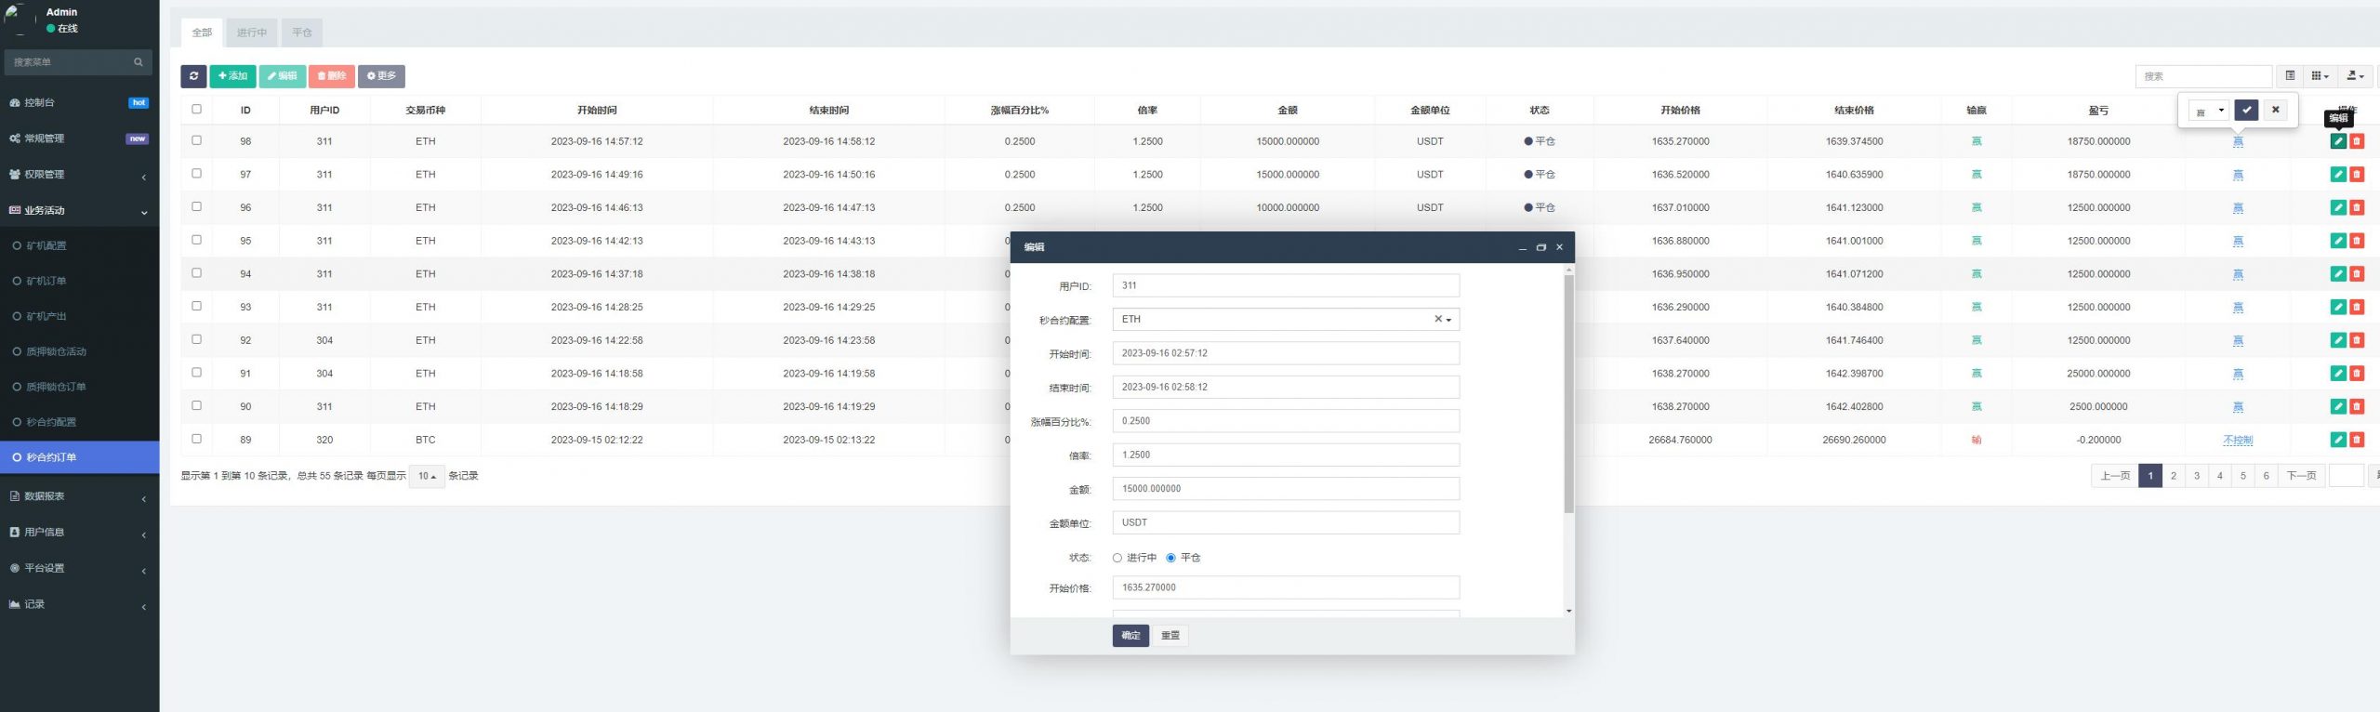Click edit pencil icon for row 95
Viewport: 2380px width, 712px height.
click(2338, 241)
